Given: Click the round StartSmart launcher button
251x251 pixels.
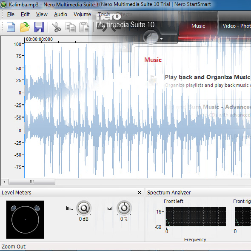Looking at the screenshot, I should tap(151, 37).
